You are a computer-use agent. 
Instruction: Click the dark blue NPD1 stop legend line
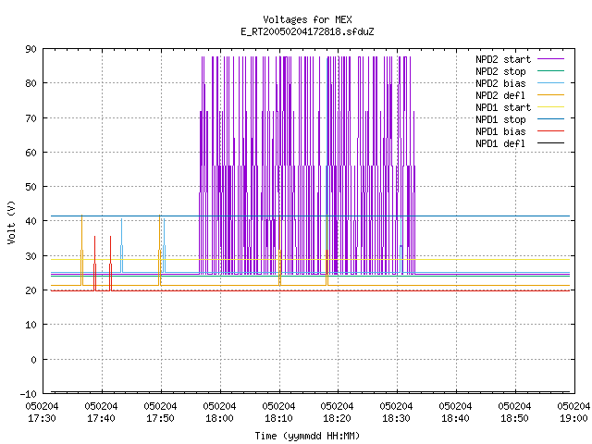(x=550, y=119)
